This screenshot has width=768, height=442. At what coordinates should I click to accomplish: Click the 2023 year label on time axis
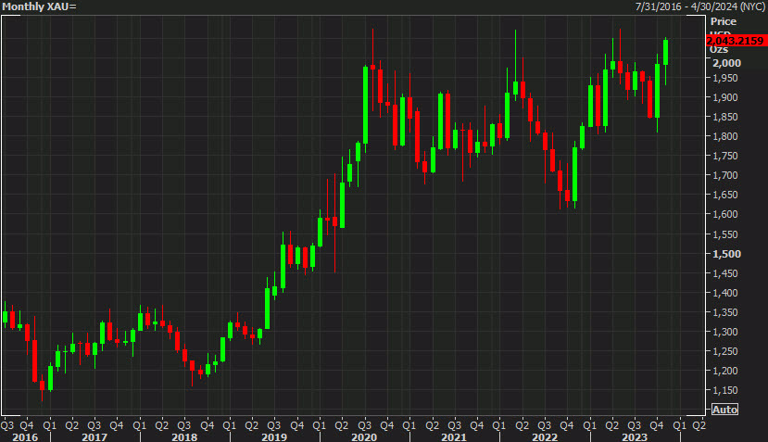tap(635, 436)
